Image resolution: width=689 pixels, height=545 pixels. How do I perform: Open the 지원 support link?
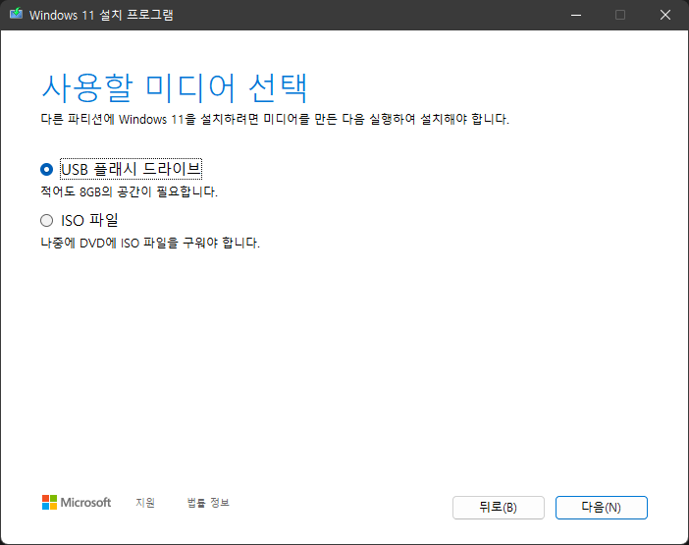coord(145,503)
